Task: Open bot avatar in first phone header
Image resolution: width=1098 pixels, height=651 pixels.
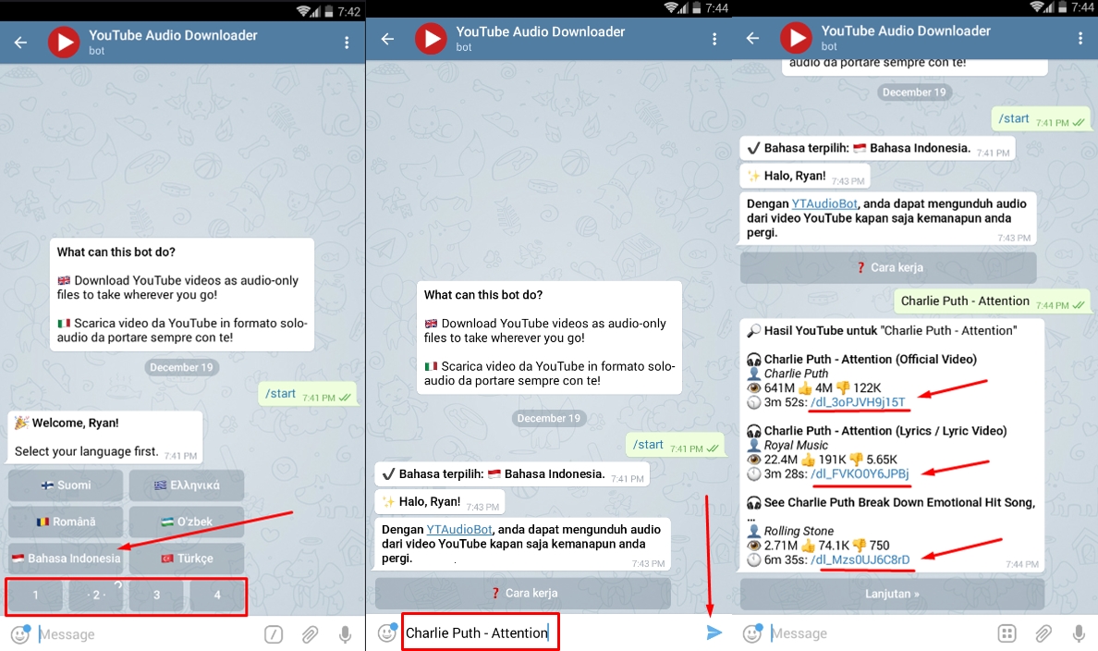Action: click(64, 42)
